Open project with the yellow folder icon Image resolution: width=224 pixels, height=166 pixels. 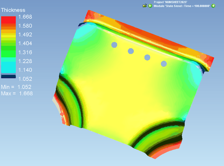tap(144, 6)
